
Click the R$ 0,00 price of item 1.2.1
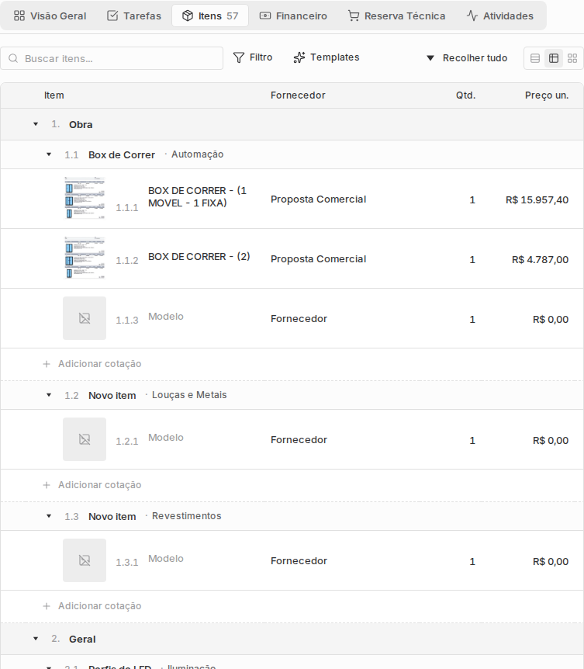[551, 441]
